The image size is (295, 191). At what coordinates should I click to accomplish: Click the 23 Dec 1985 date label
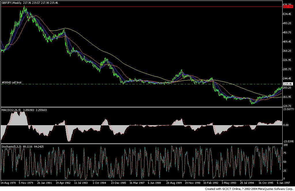118,183
